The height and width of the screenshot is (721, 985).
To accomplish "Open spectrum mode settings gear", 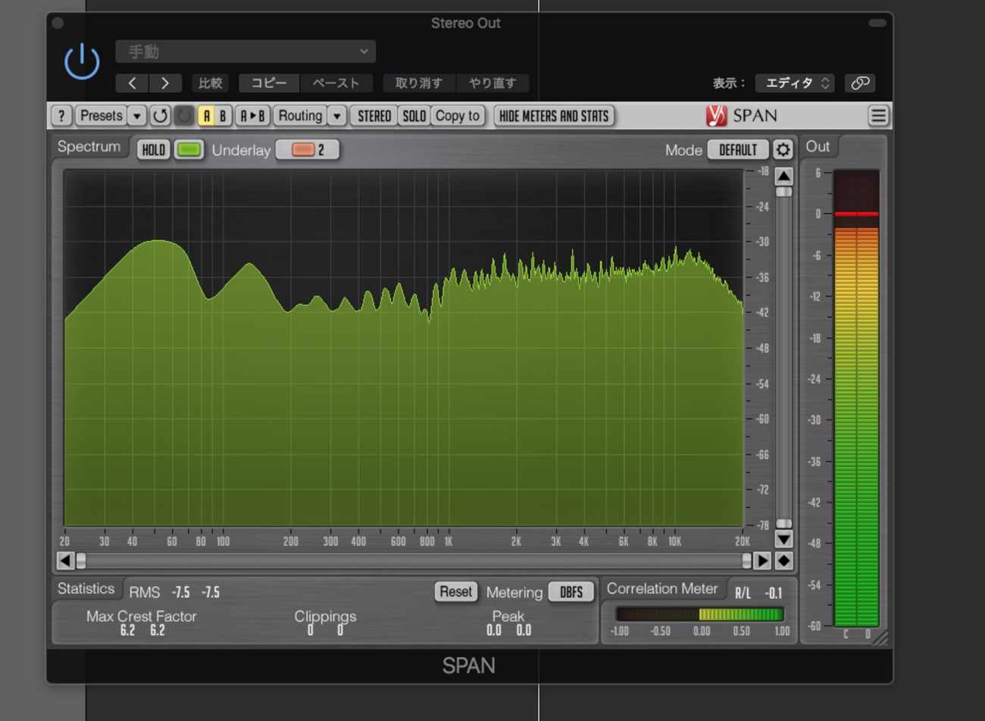I will pos(783,149).
